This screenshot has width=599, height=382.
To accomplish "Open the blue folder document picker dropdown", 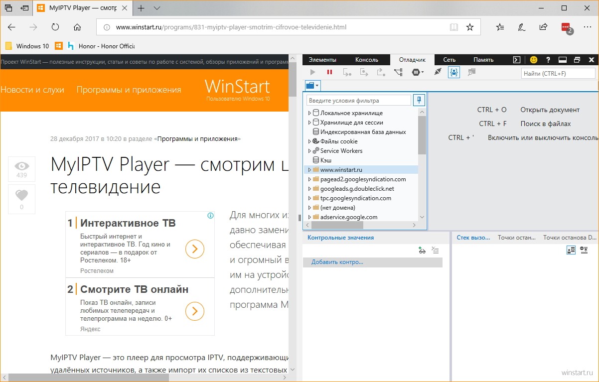I will pos(312,86).
